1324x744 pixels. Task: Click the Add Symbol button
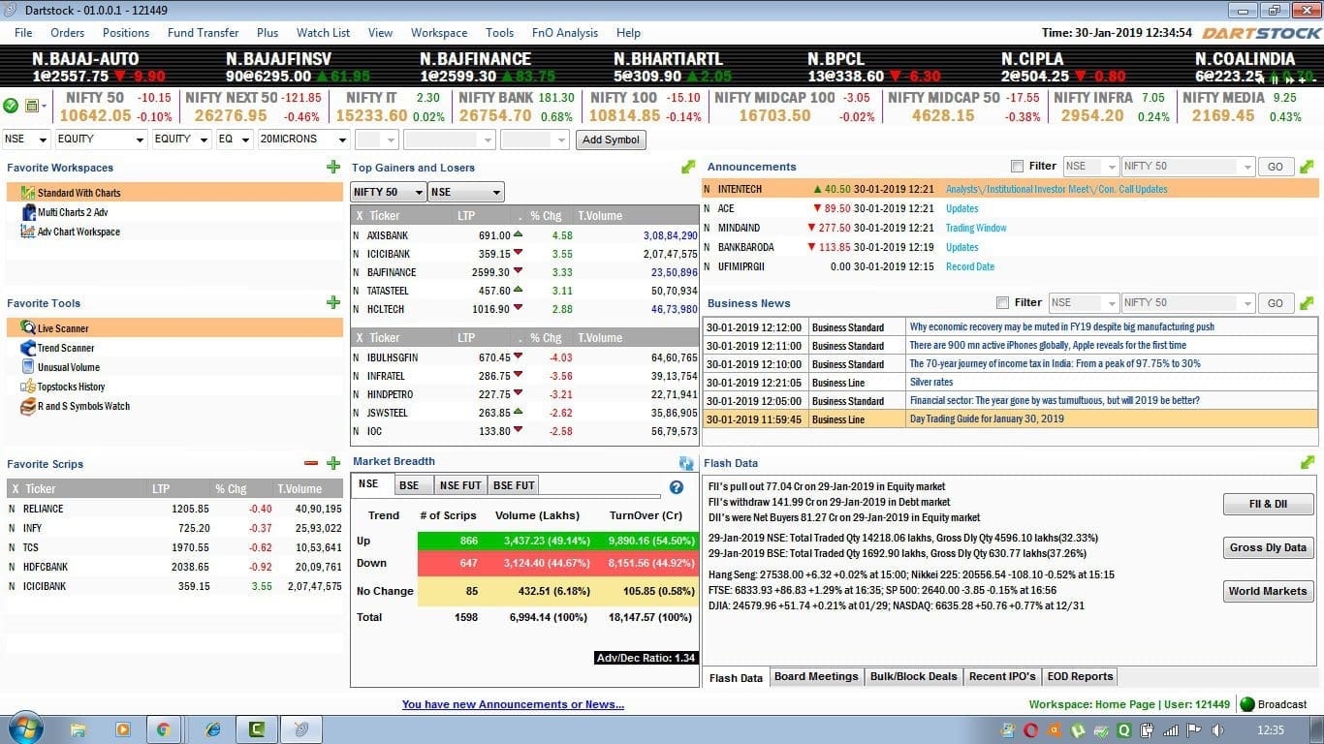click(611, 139)
